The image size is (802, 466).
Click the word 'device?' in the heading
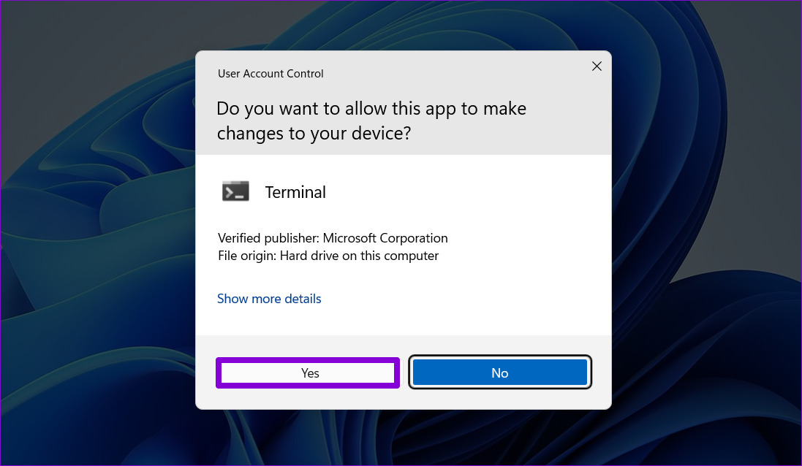click(379, 134)
